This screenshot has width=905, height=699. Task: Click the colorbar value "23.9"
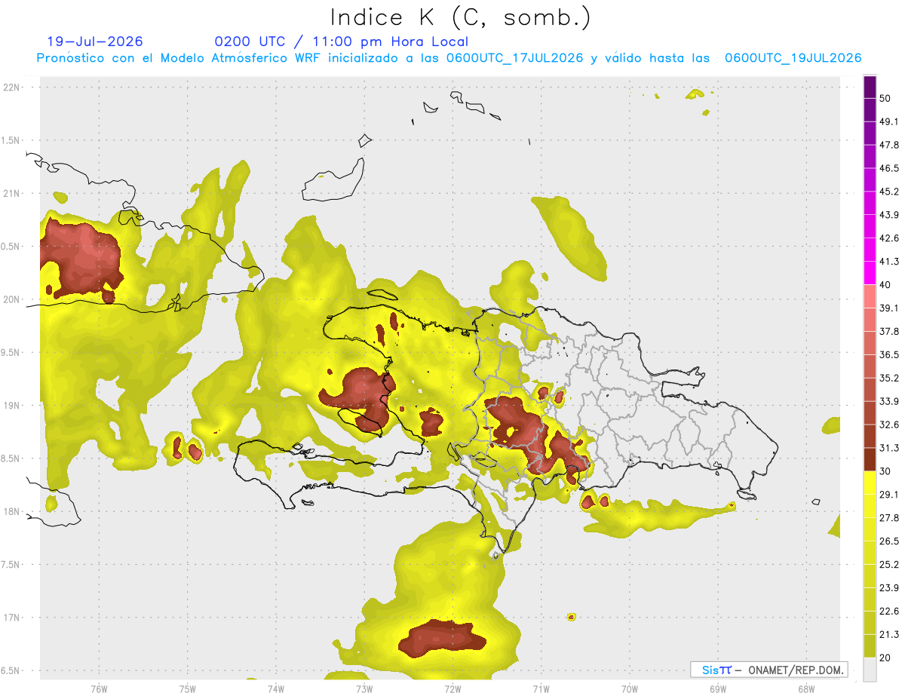tap(889, 588)
